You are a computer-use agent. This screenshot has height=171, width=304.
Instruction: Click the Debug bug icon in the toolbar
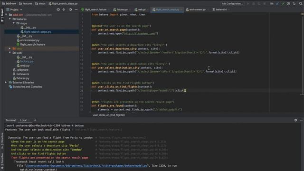click(253, 4)
